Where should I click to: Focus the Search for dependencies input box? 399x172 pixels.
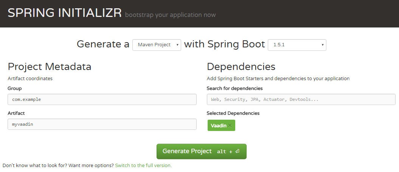[x=301, y=99]
